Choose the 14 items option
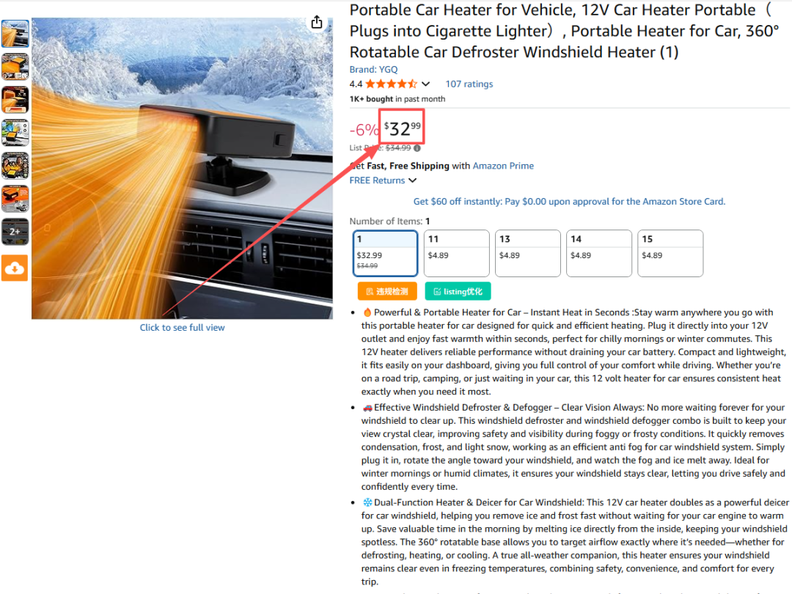Screen dimensions: 792x594 tap(599, 253)
